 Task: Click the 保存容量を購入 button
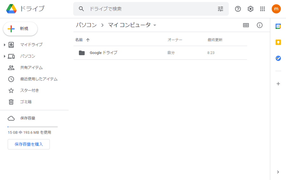(x=29, y=144)
